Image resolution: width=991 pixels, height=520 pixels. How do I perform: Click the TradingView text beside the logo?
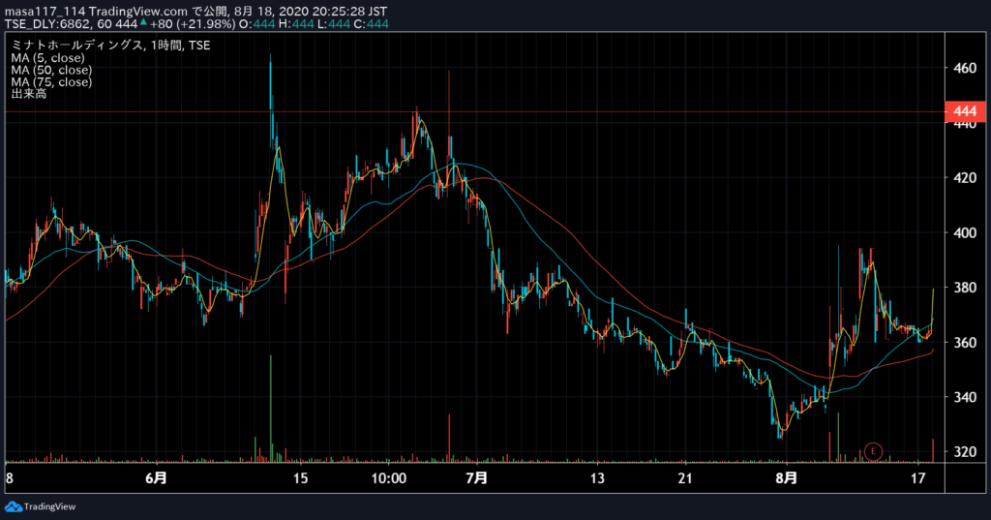(x=50, y=506)
